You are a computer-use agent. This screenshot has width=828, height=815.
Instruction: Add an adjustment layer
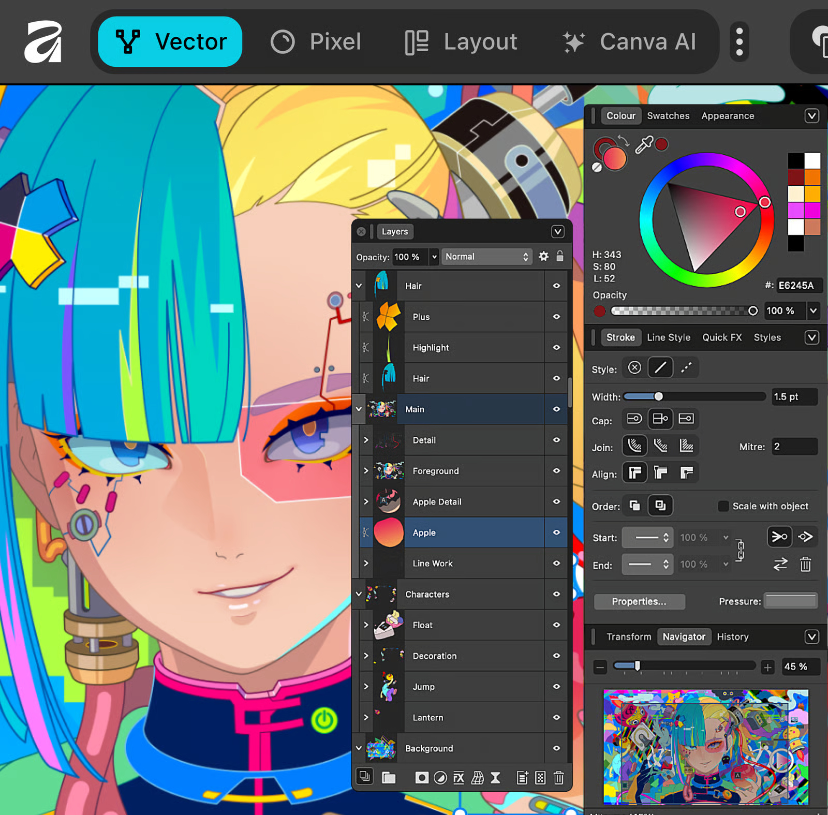pyautogui.click(x=440, y=778)
